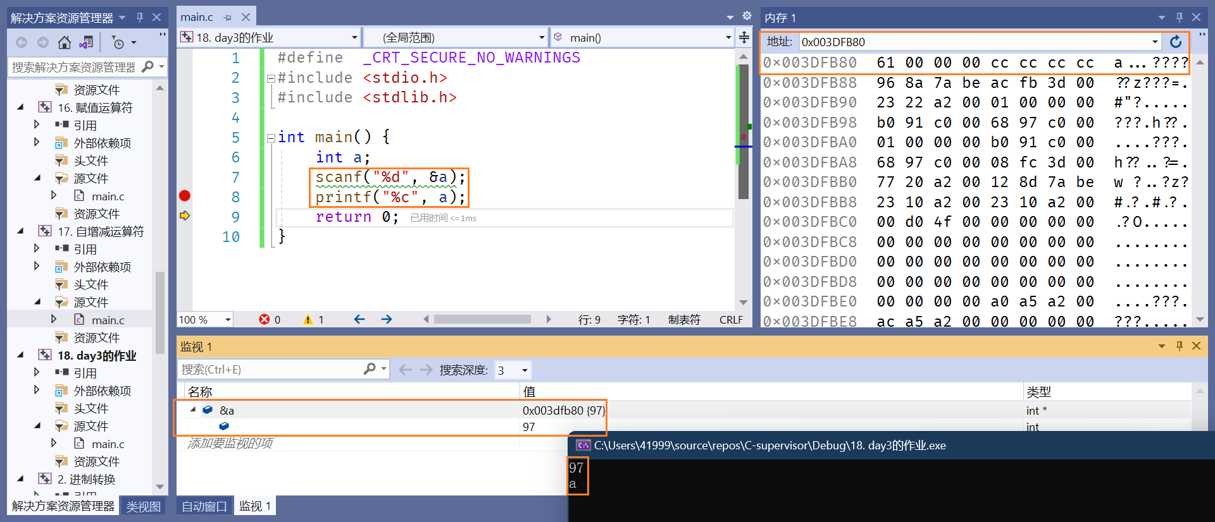This screenshot has width=1215, height=522.
Task: Click the previous result arrow in Watch 1
Action: tap(406, 369)
